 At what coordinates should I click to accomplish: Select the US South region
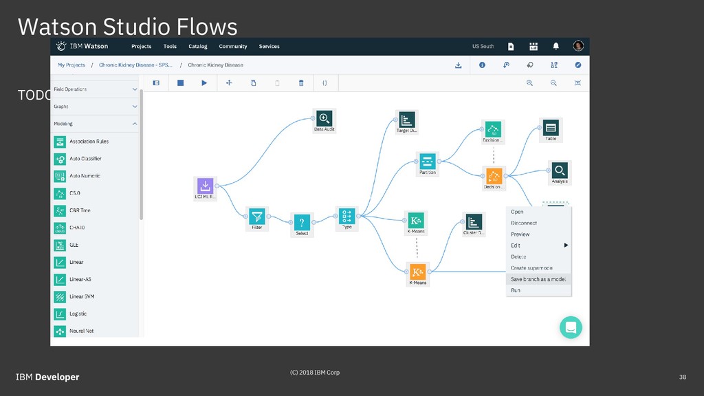[483, 46]
